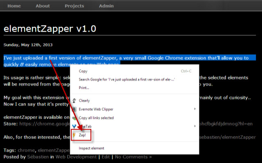Screen dimensions: 262x163
Task: Open the chrome tag link
Action: click(26, 150)
